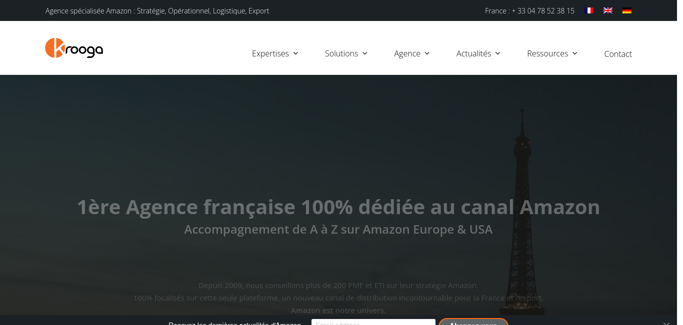Screen dimensions: 683x325
Task: Switch site language to French flag
Action: (x=589, y=10)
